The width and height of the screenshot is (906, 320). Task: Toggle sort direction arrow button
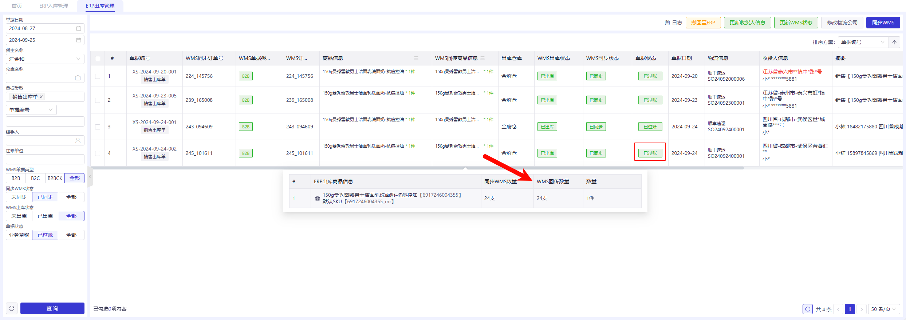click(x=894, y=42)
